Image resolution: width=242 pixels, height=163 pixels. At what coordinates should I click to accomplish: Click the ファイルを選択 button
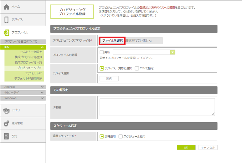(112, 41)
